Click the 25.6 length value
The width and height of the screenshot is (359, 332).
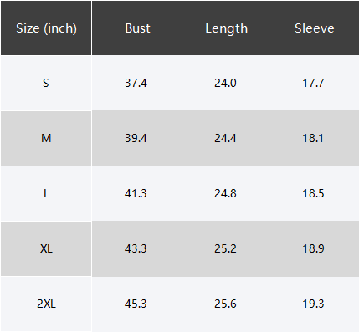[x=225, y=304]
